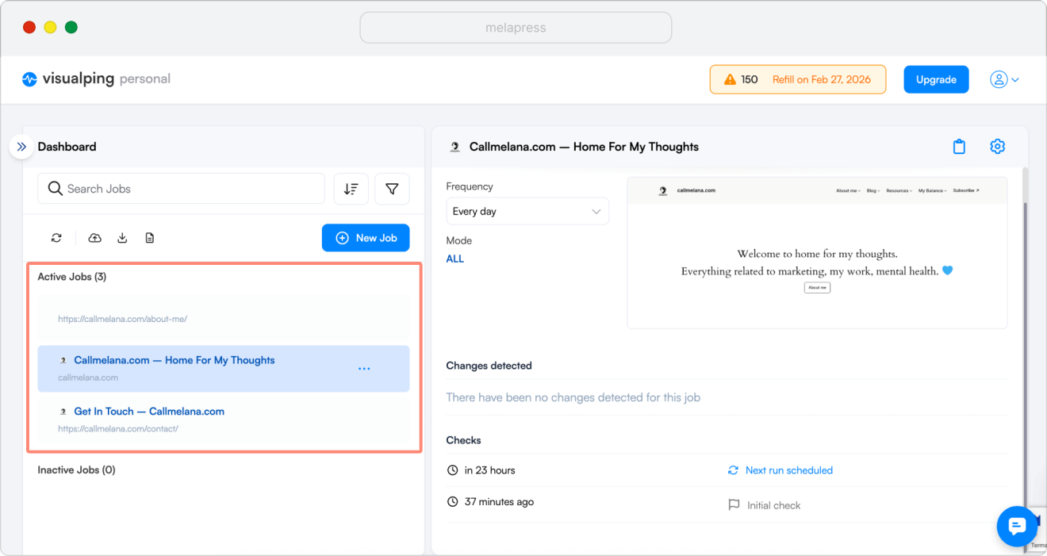
Task: Open three-dot menu for Callmelana.com job
Action: click(x=364, y=369)
